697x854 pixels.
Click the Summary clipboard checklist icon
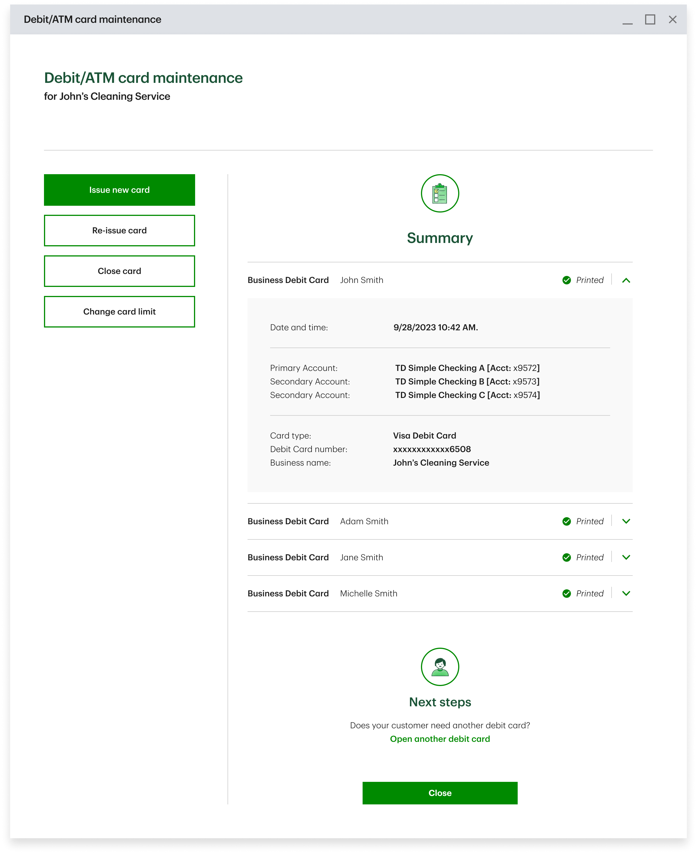point(440,193)
